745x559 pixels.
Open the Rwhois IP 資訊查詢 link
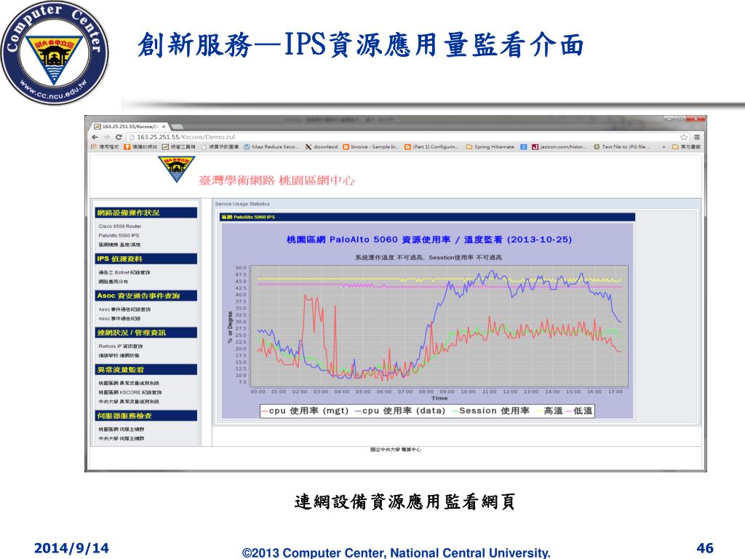pos(121,346)
